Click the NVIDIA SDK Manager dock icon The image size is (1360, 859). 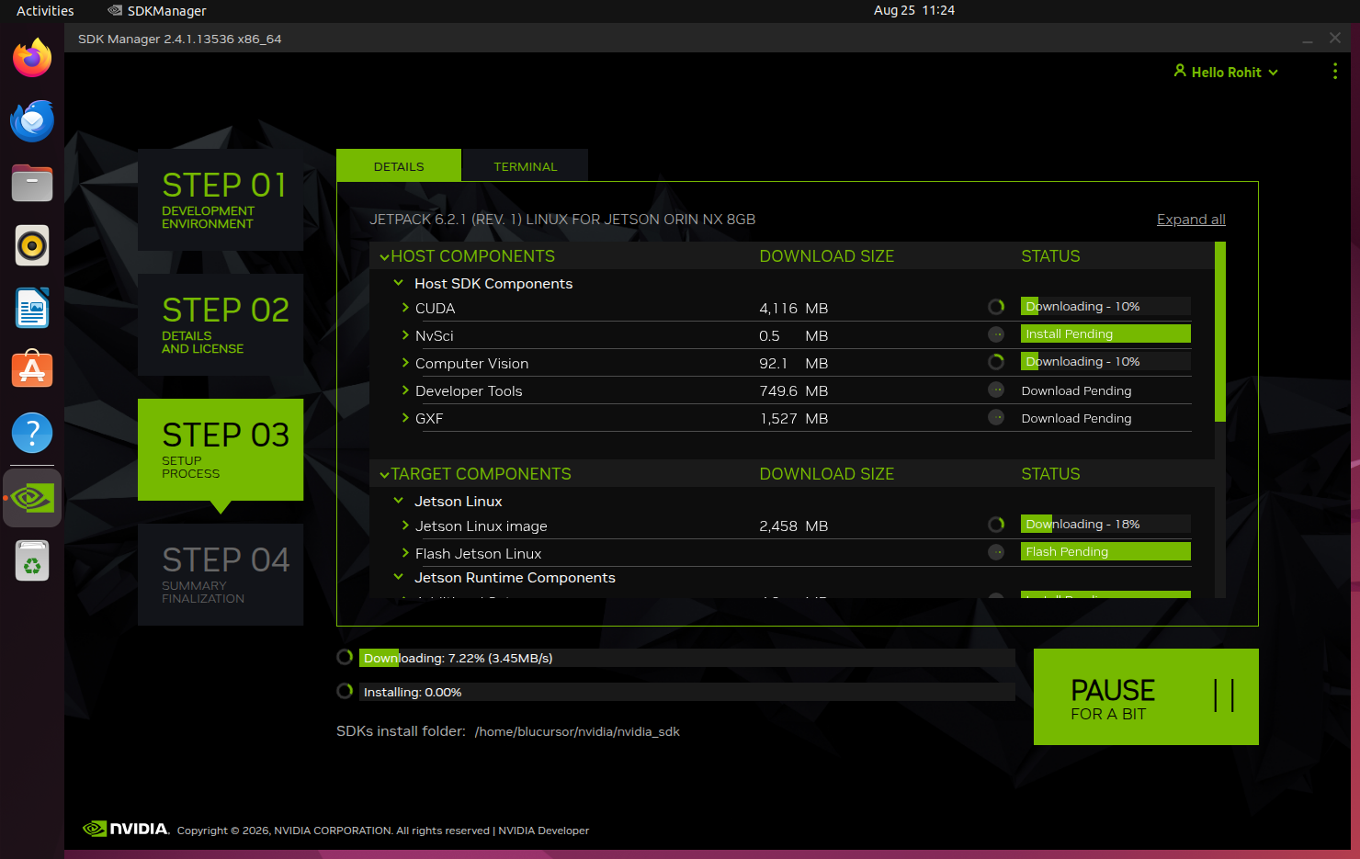pos(32,498)
